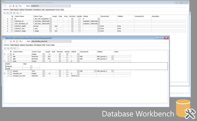Click red X drop icon in CONTACTS editor
The height and width of the screenshot is (121, 197).
[14, 6]
